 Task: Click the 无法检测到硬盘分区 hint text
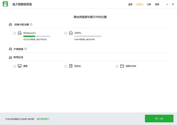pos(20,119)
